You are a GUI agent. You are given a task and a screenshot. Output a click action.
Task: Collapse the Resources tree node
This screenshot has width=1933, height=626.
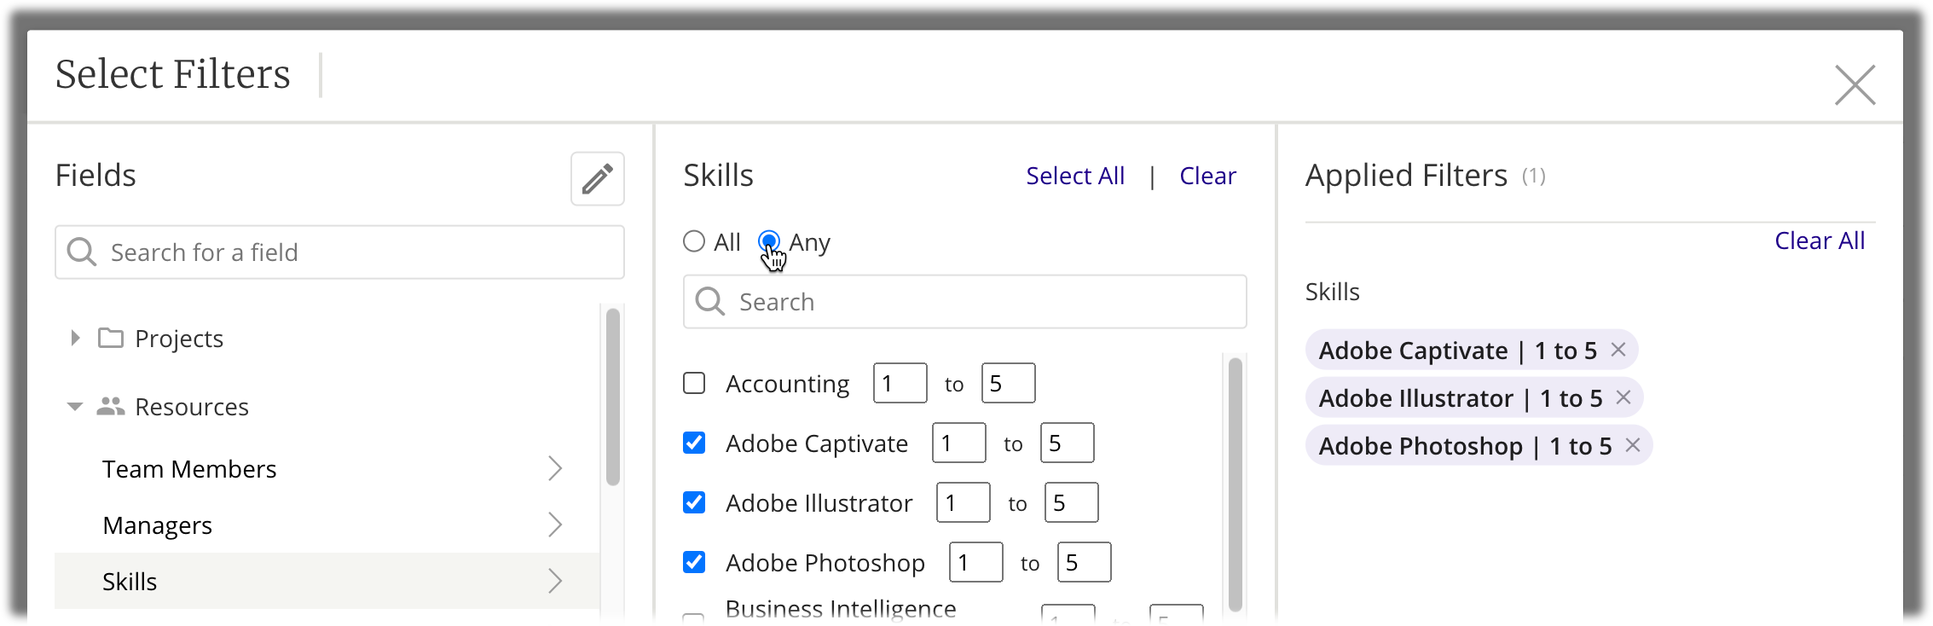[75, 407]
